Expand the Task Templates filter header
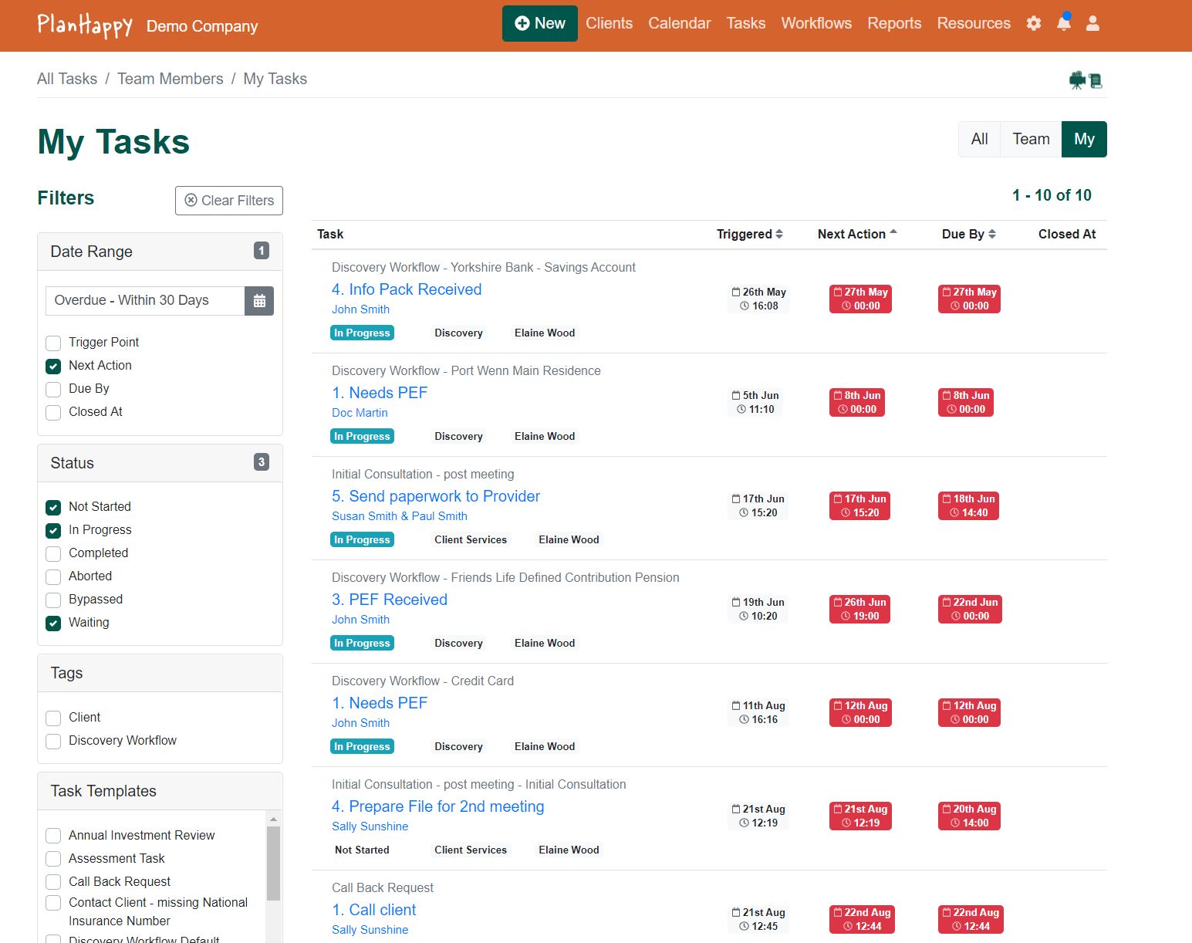The image size is (1192, 943). pos(160,791)
